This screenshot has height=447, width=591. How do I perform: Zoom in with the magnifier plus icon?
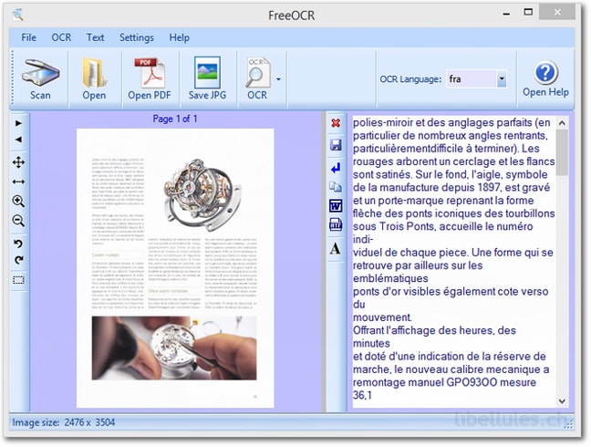(18, 202)
